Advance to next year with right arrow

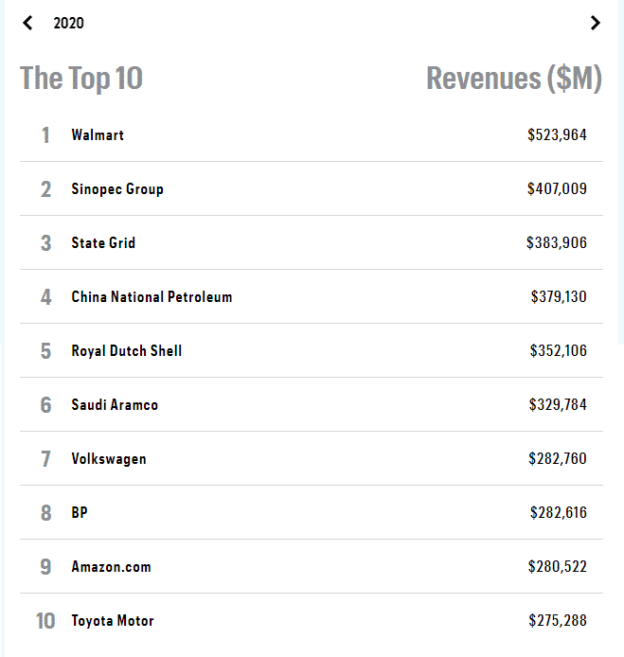[595, 23]
